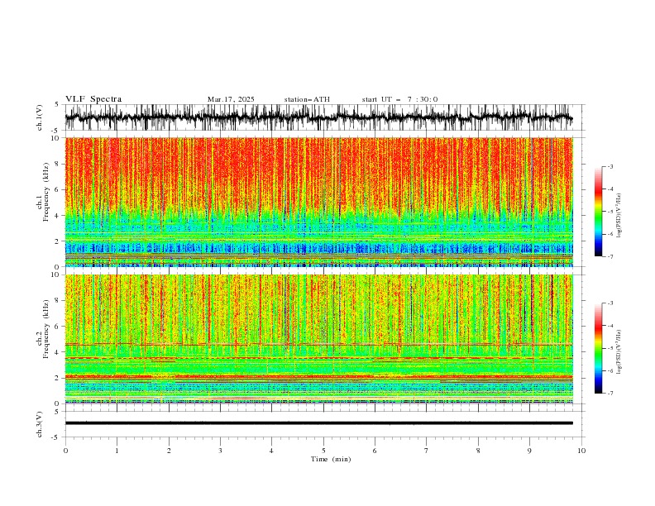Click the ch.2 PSD color scale bar
This screenshot has height=506, width=655.
(598, 348)
